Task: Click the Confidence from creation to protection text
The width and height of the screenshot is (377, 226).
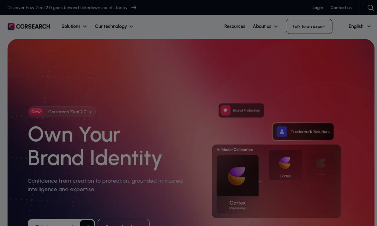Action: click(105, 185)
